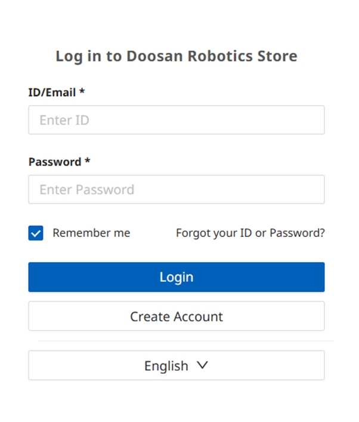Click the Create Account button
359x422 pixels.
click(x=176, y=316)
